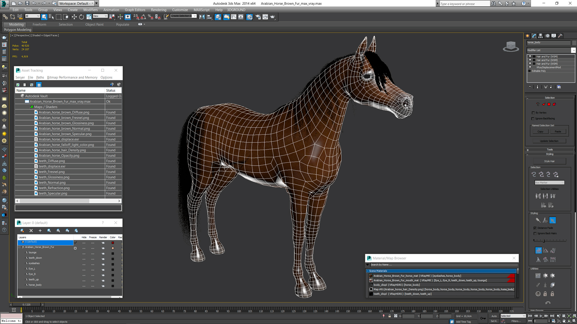
Task: Create new layer in Layer window
Action: [22, 231]
